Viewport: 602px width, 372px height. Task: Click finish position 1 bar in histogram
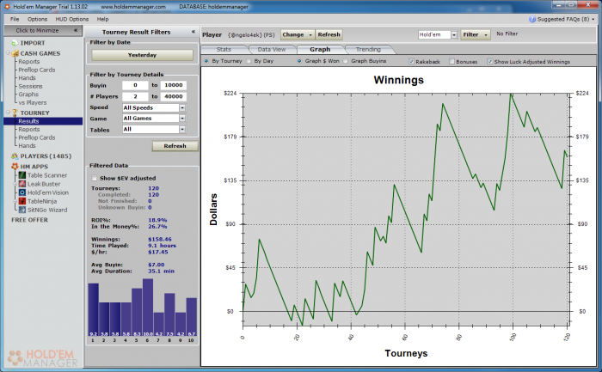tap(93, 310)
